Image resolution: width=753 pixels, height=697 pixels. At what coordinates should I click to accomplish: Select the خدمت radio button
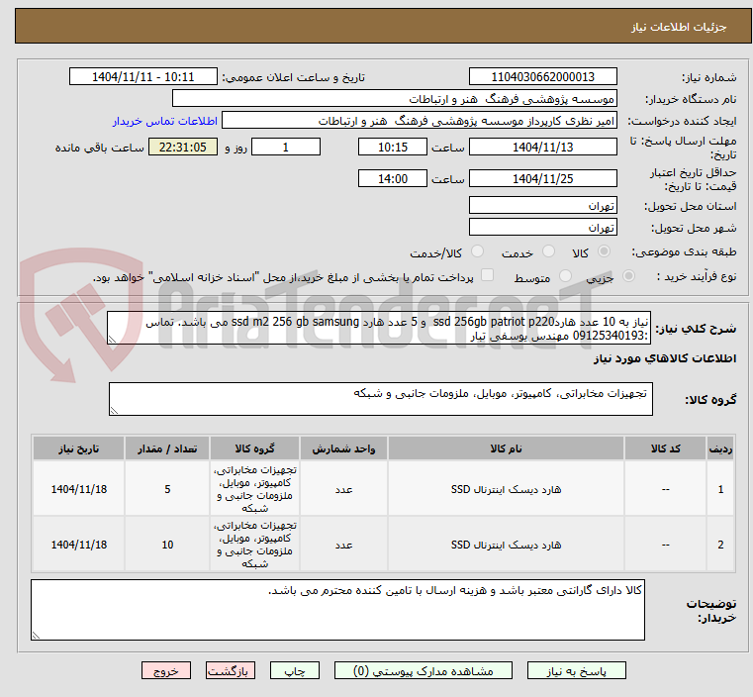548,251
